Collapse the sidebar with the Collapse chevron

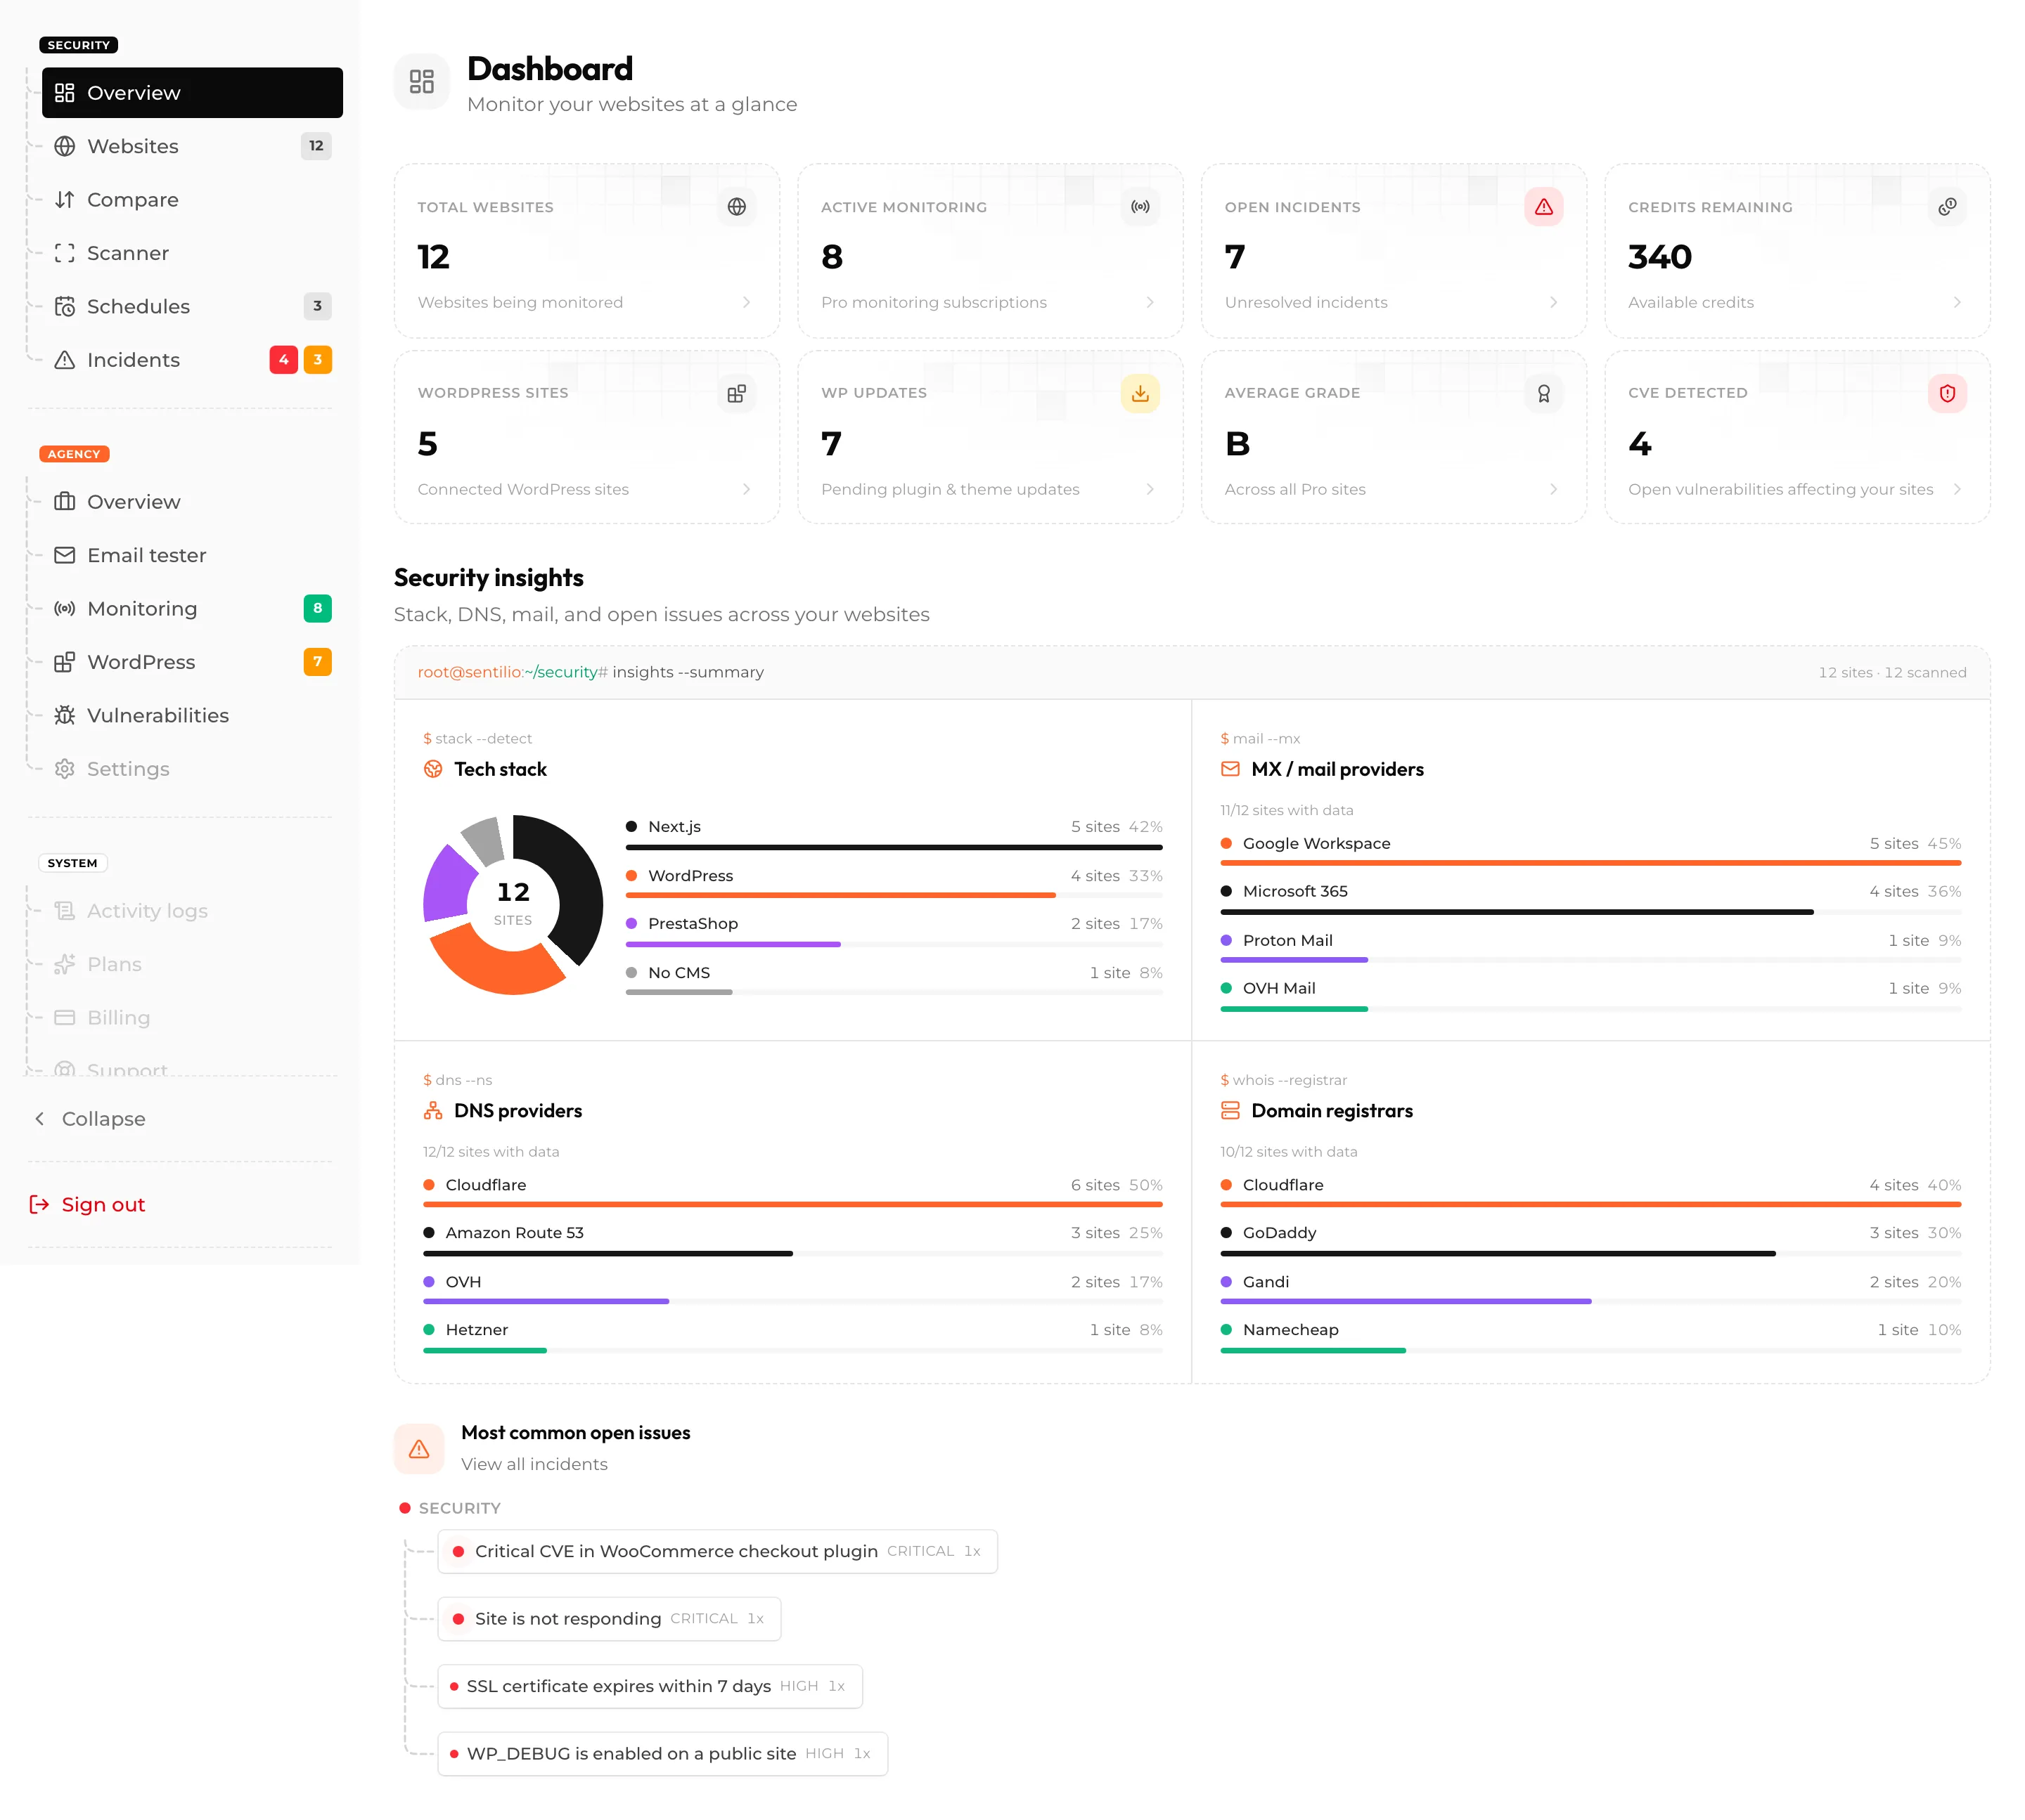point(40,1119)
